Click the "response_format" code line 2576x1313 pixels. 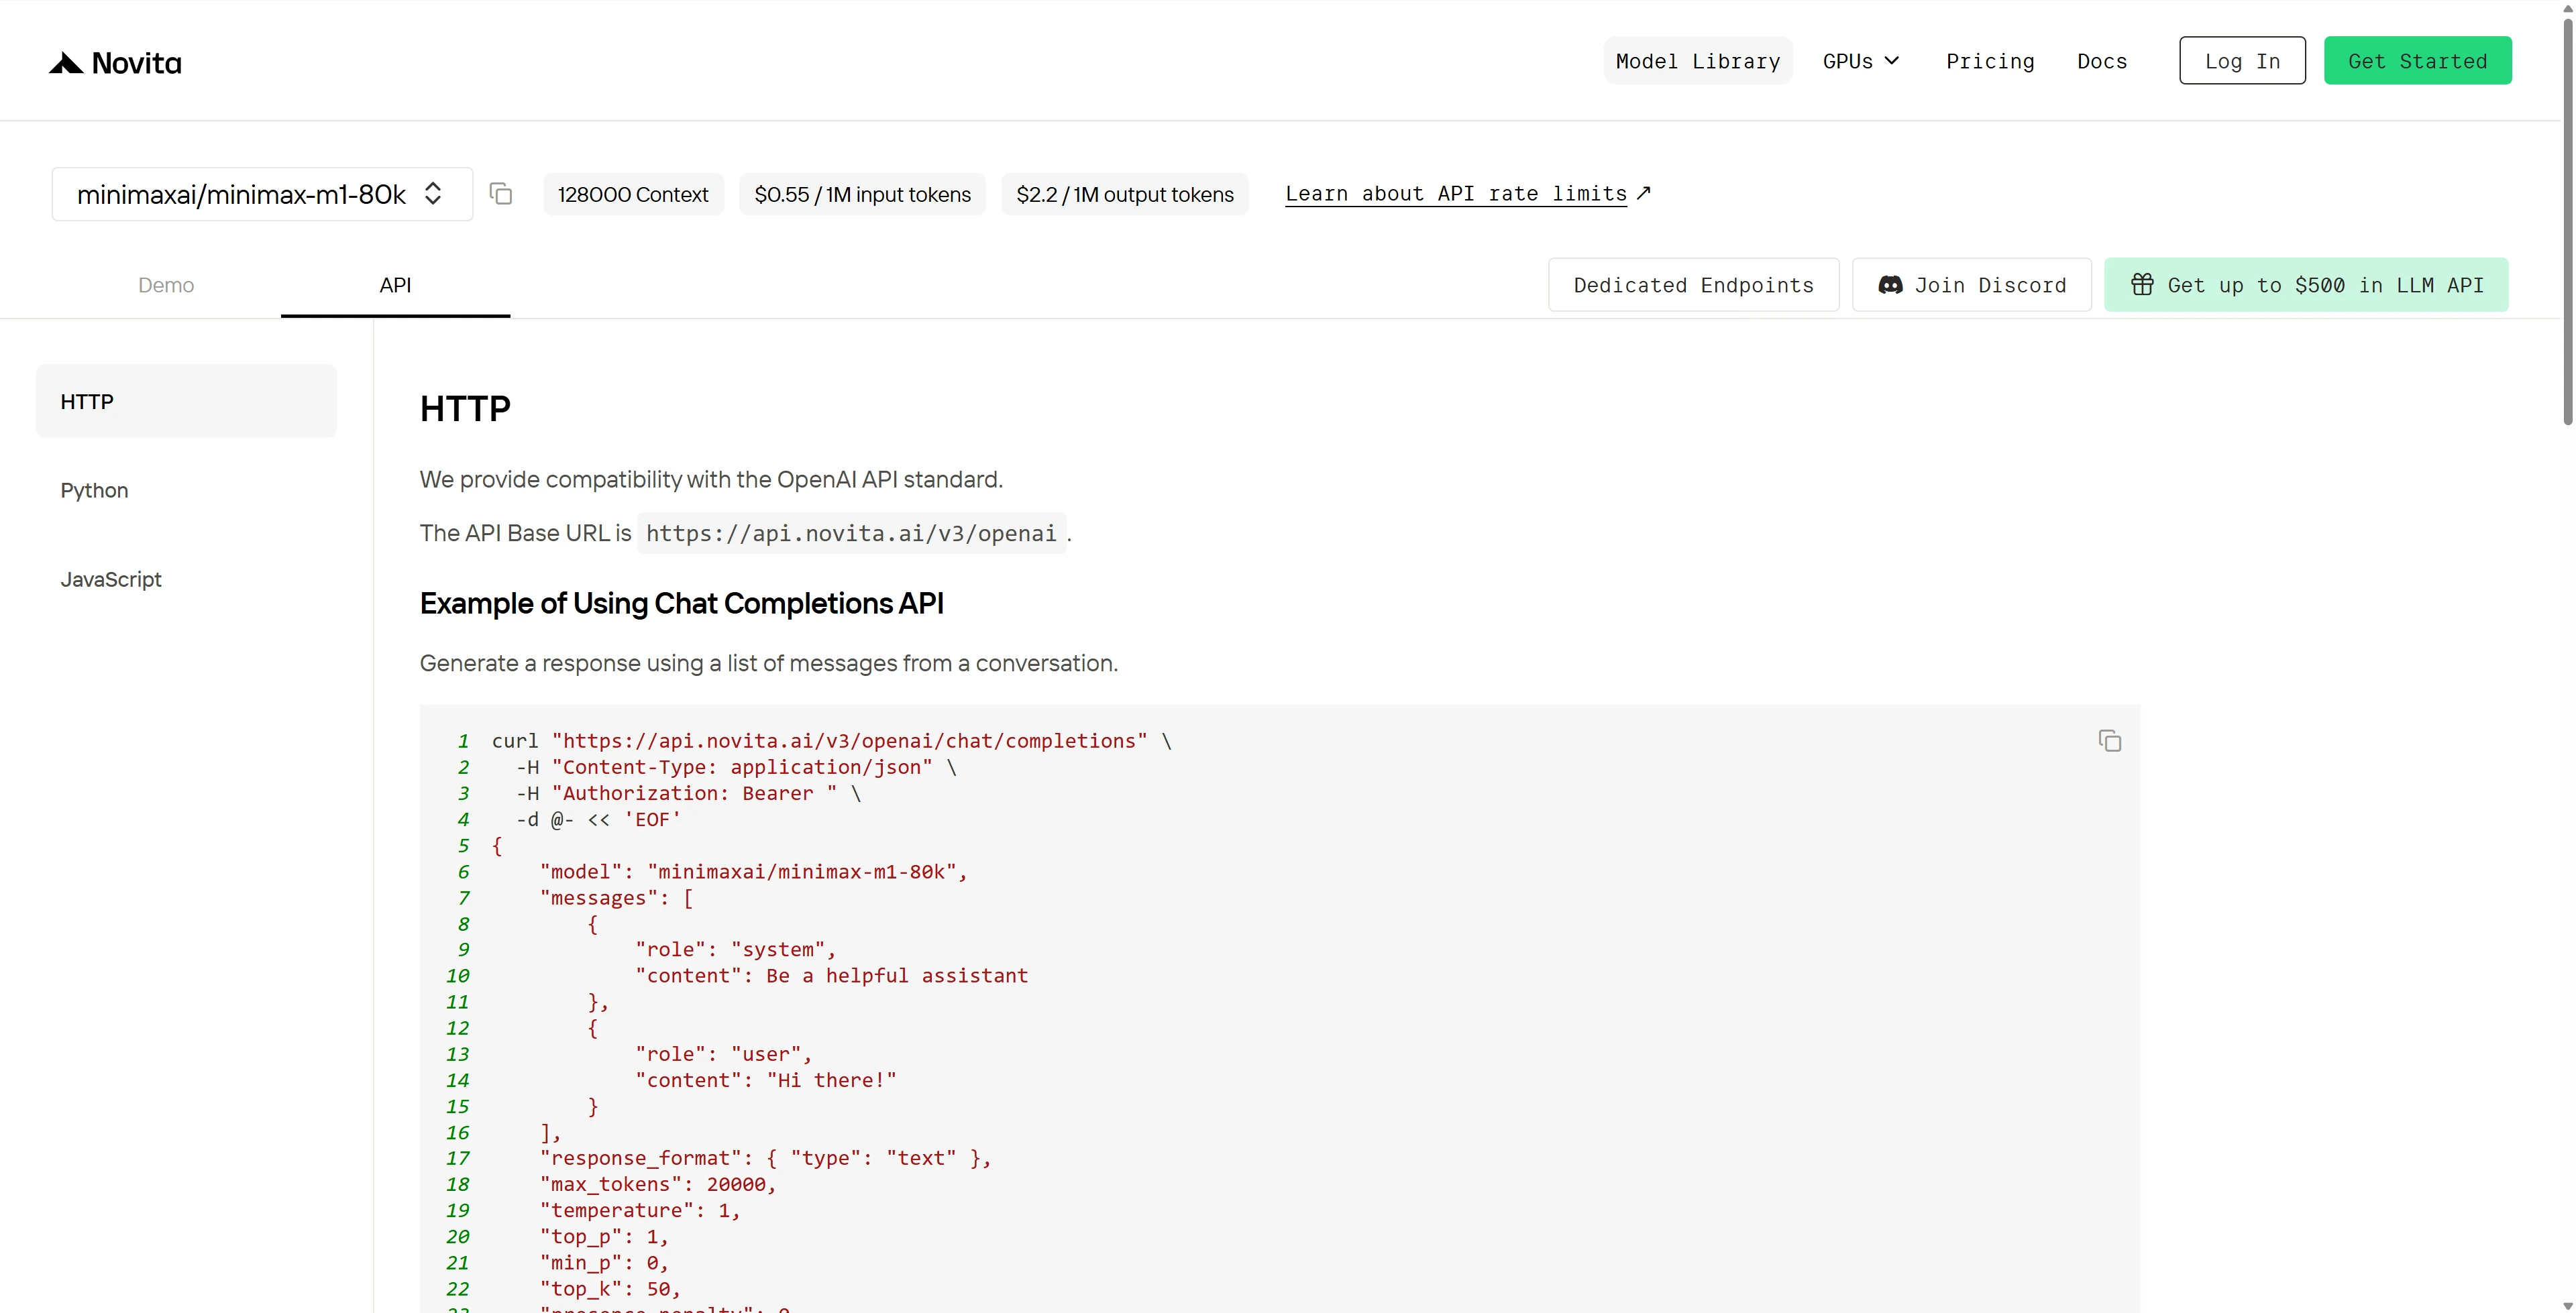(x=766, y=1158)
